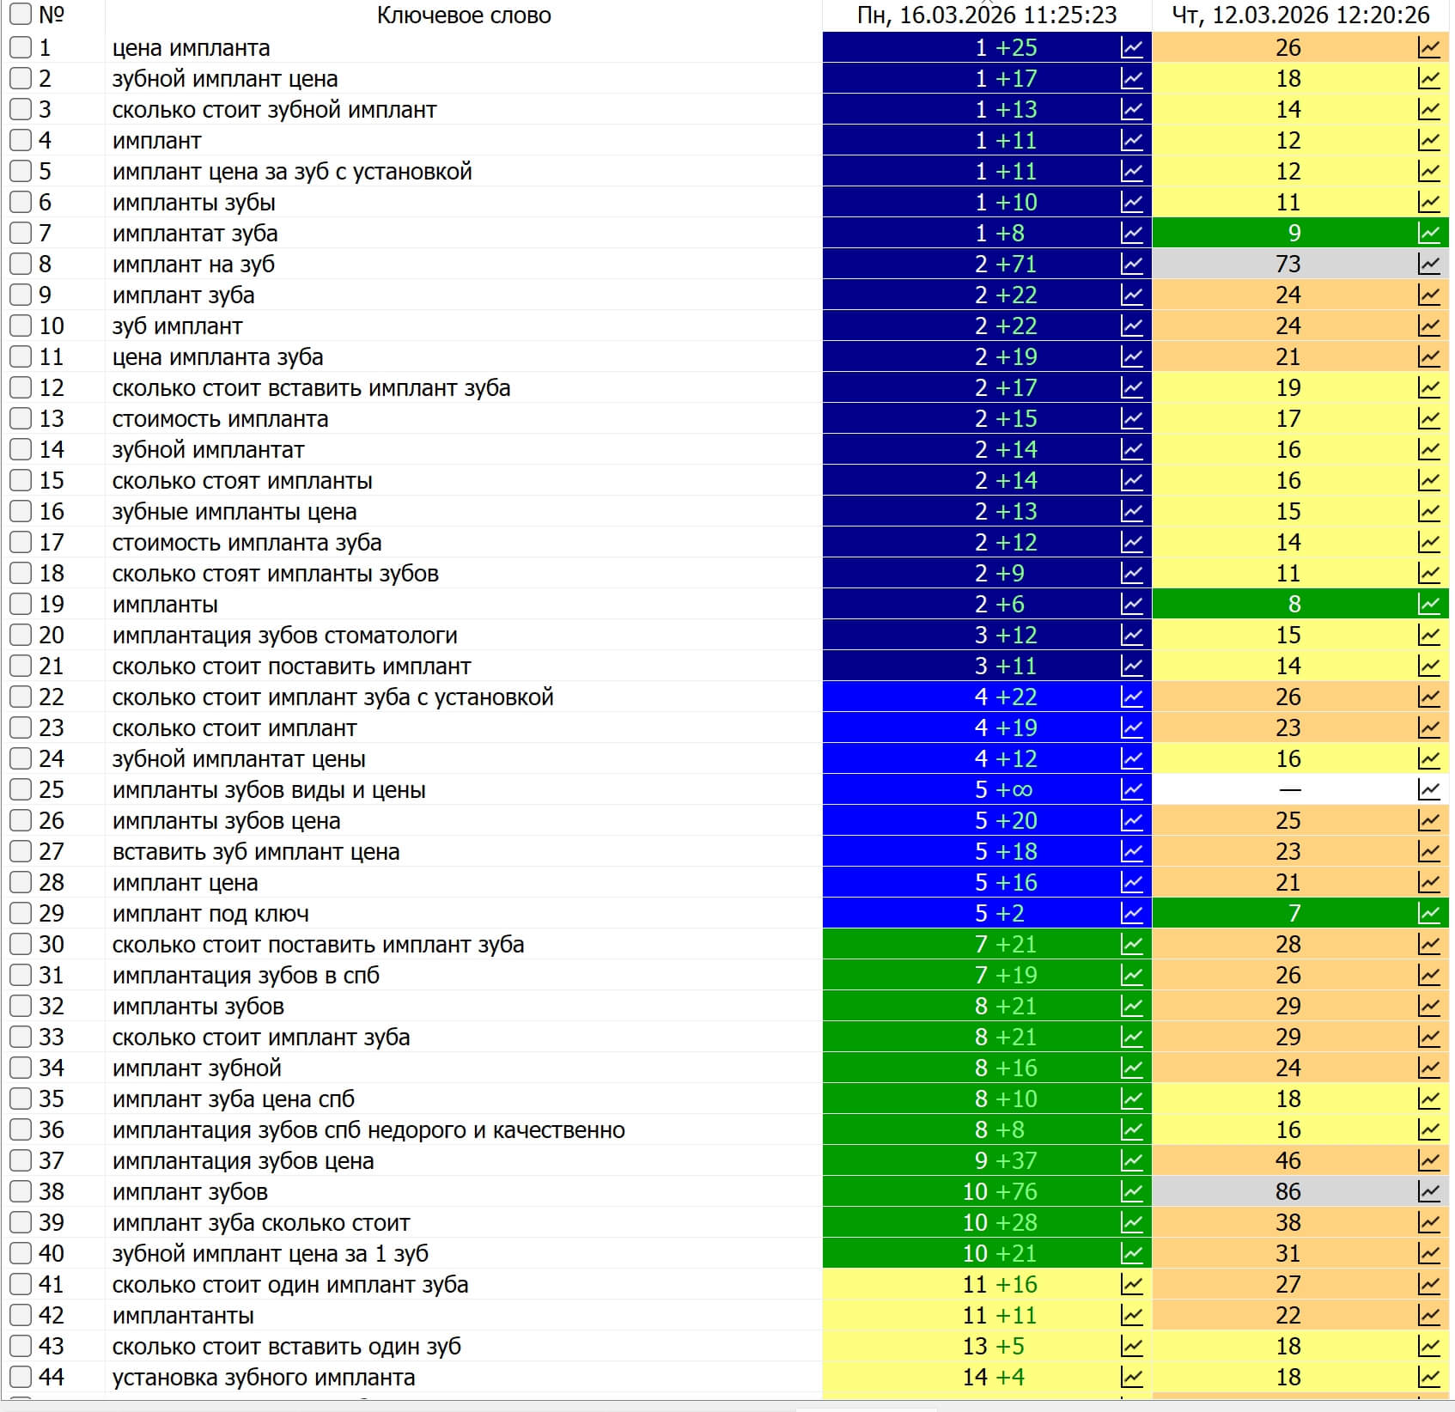Check the box for row 1

(x=21, y=48)
